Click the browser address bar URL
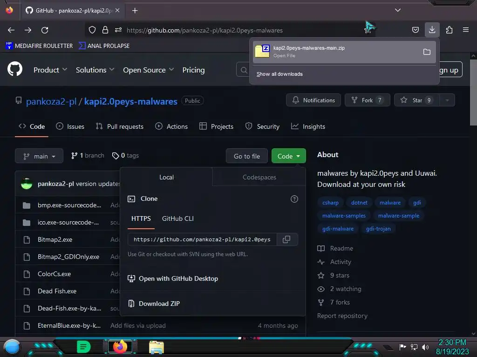The height and width of the screenshot is (357, 477). coord(204,30)
